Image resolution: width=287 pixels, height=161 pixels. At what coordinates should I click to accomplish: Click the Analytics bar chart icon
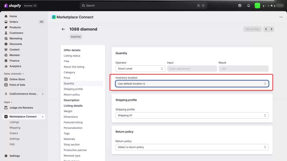[6, 66]
